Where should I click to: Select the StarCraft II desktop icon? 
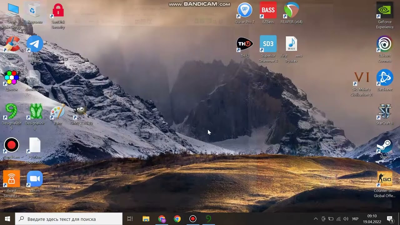coord(385,114)
